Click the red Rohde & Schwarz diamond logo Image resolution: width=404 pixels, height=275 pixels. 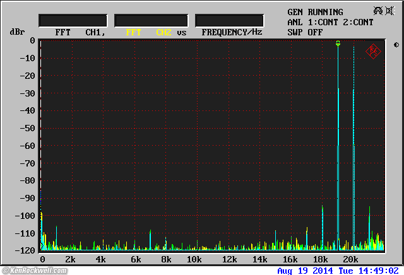click(x=373, y=52)
